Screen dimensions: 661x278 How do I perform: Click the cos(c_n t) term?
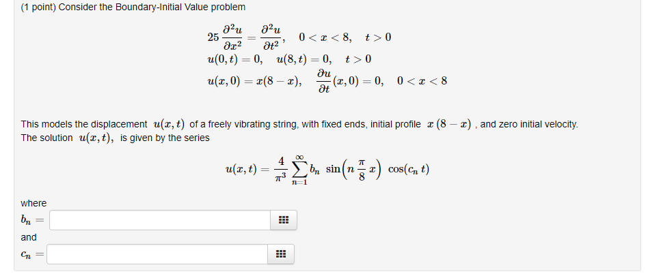pyautogui.click(x=409, y=169)
